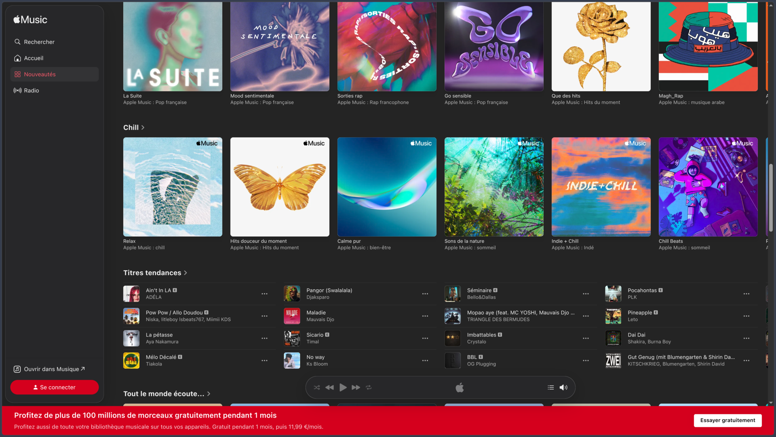Click next track forward button
The height and width of the screenshot is (437, 776).
356,387
